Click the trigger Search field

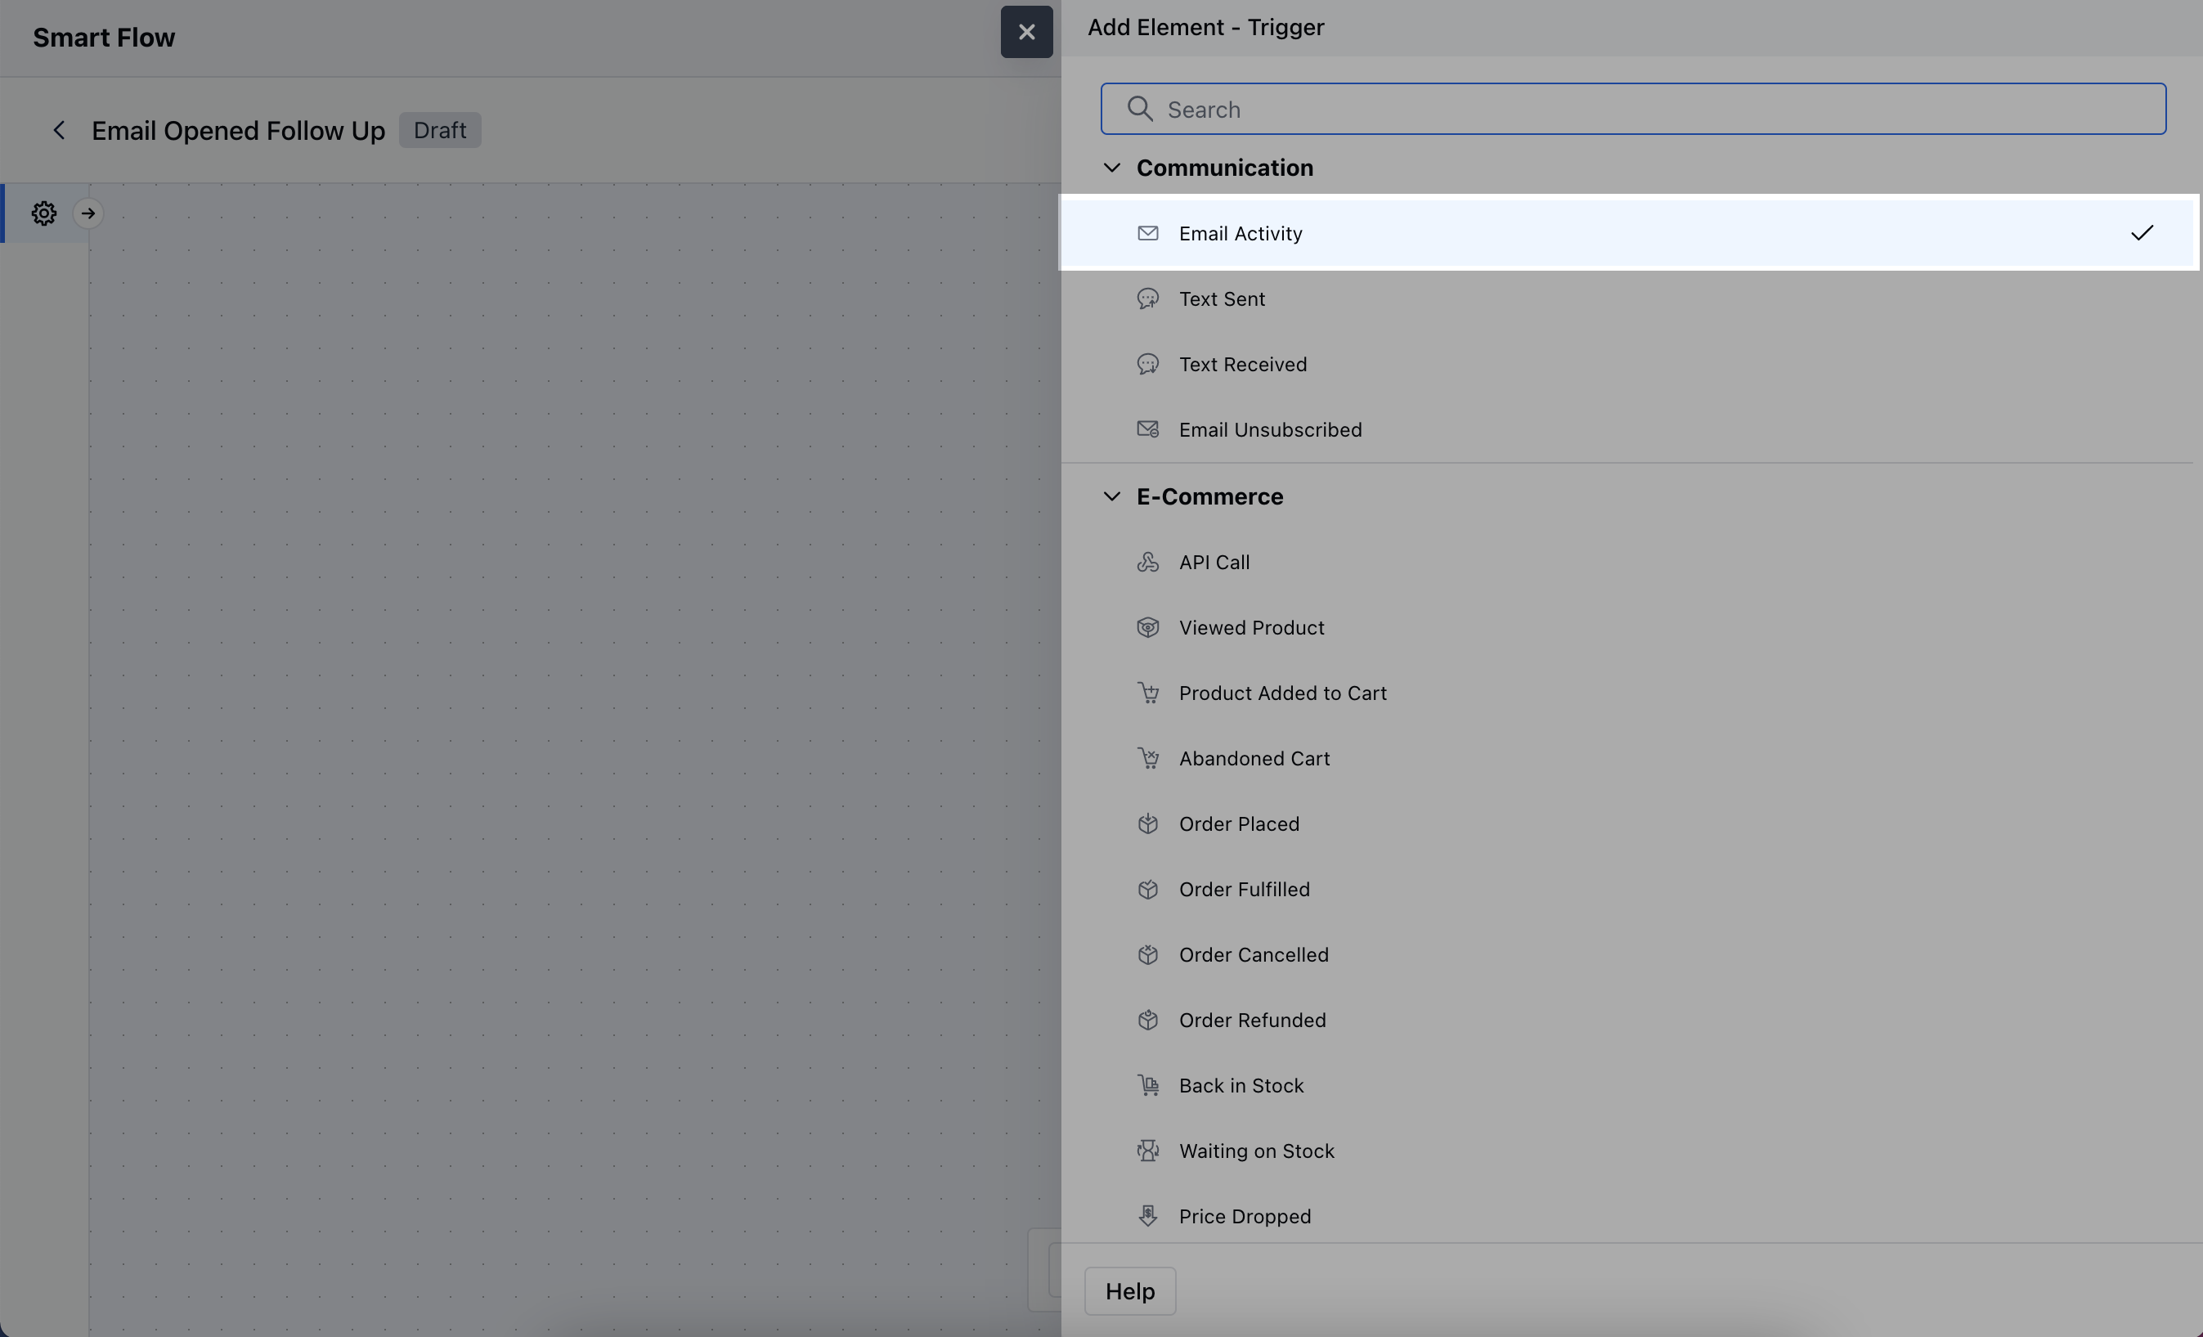click(1632, 109)
